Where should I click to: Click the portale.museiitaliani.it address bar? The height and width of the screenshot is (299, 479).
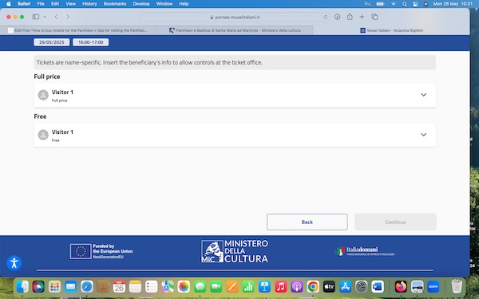click(235, 17)
